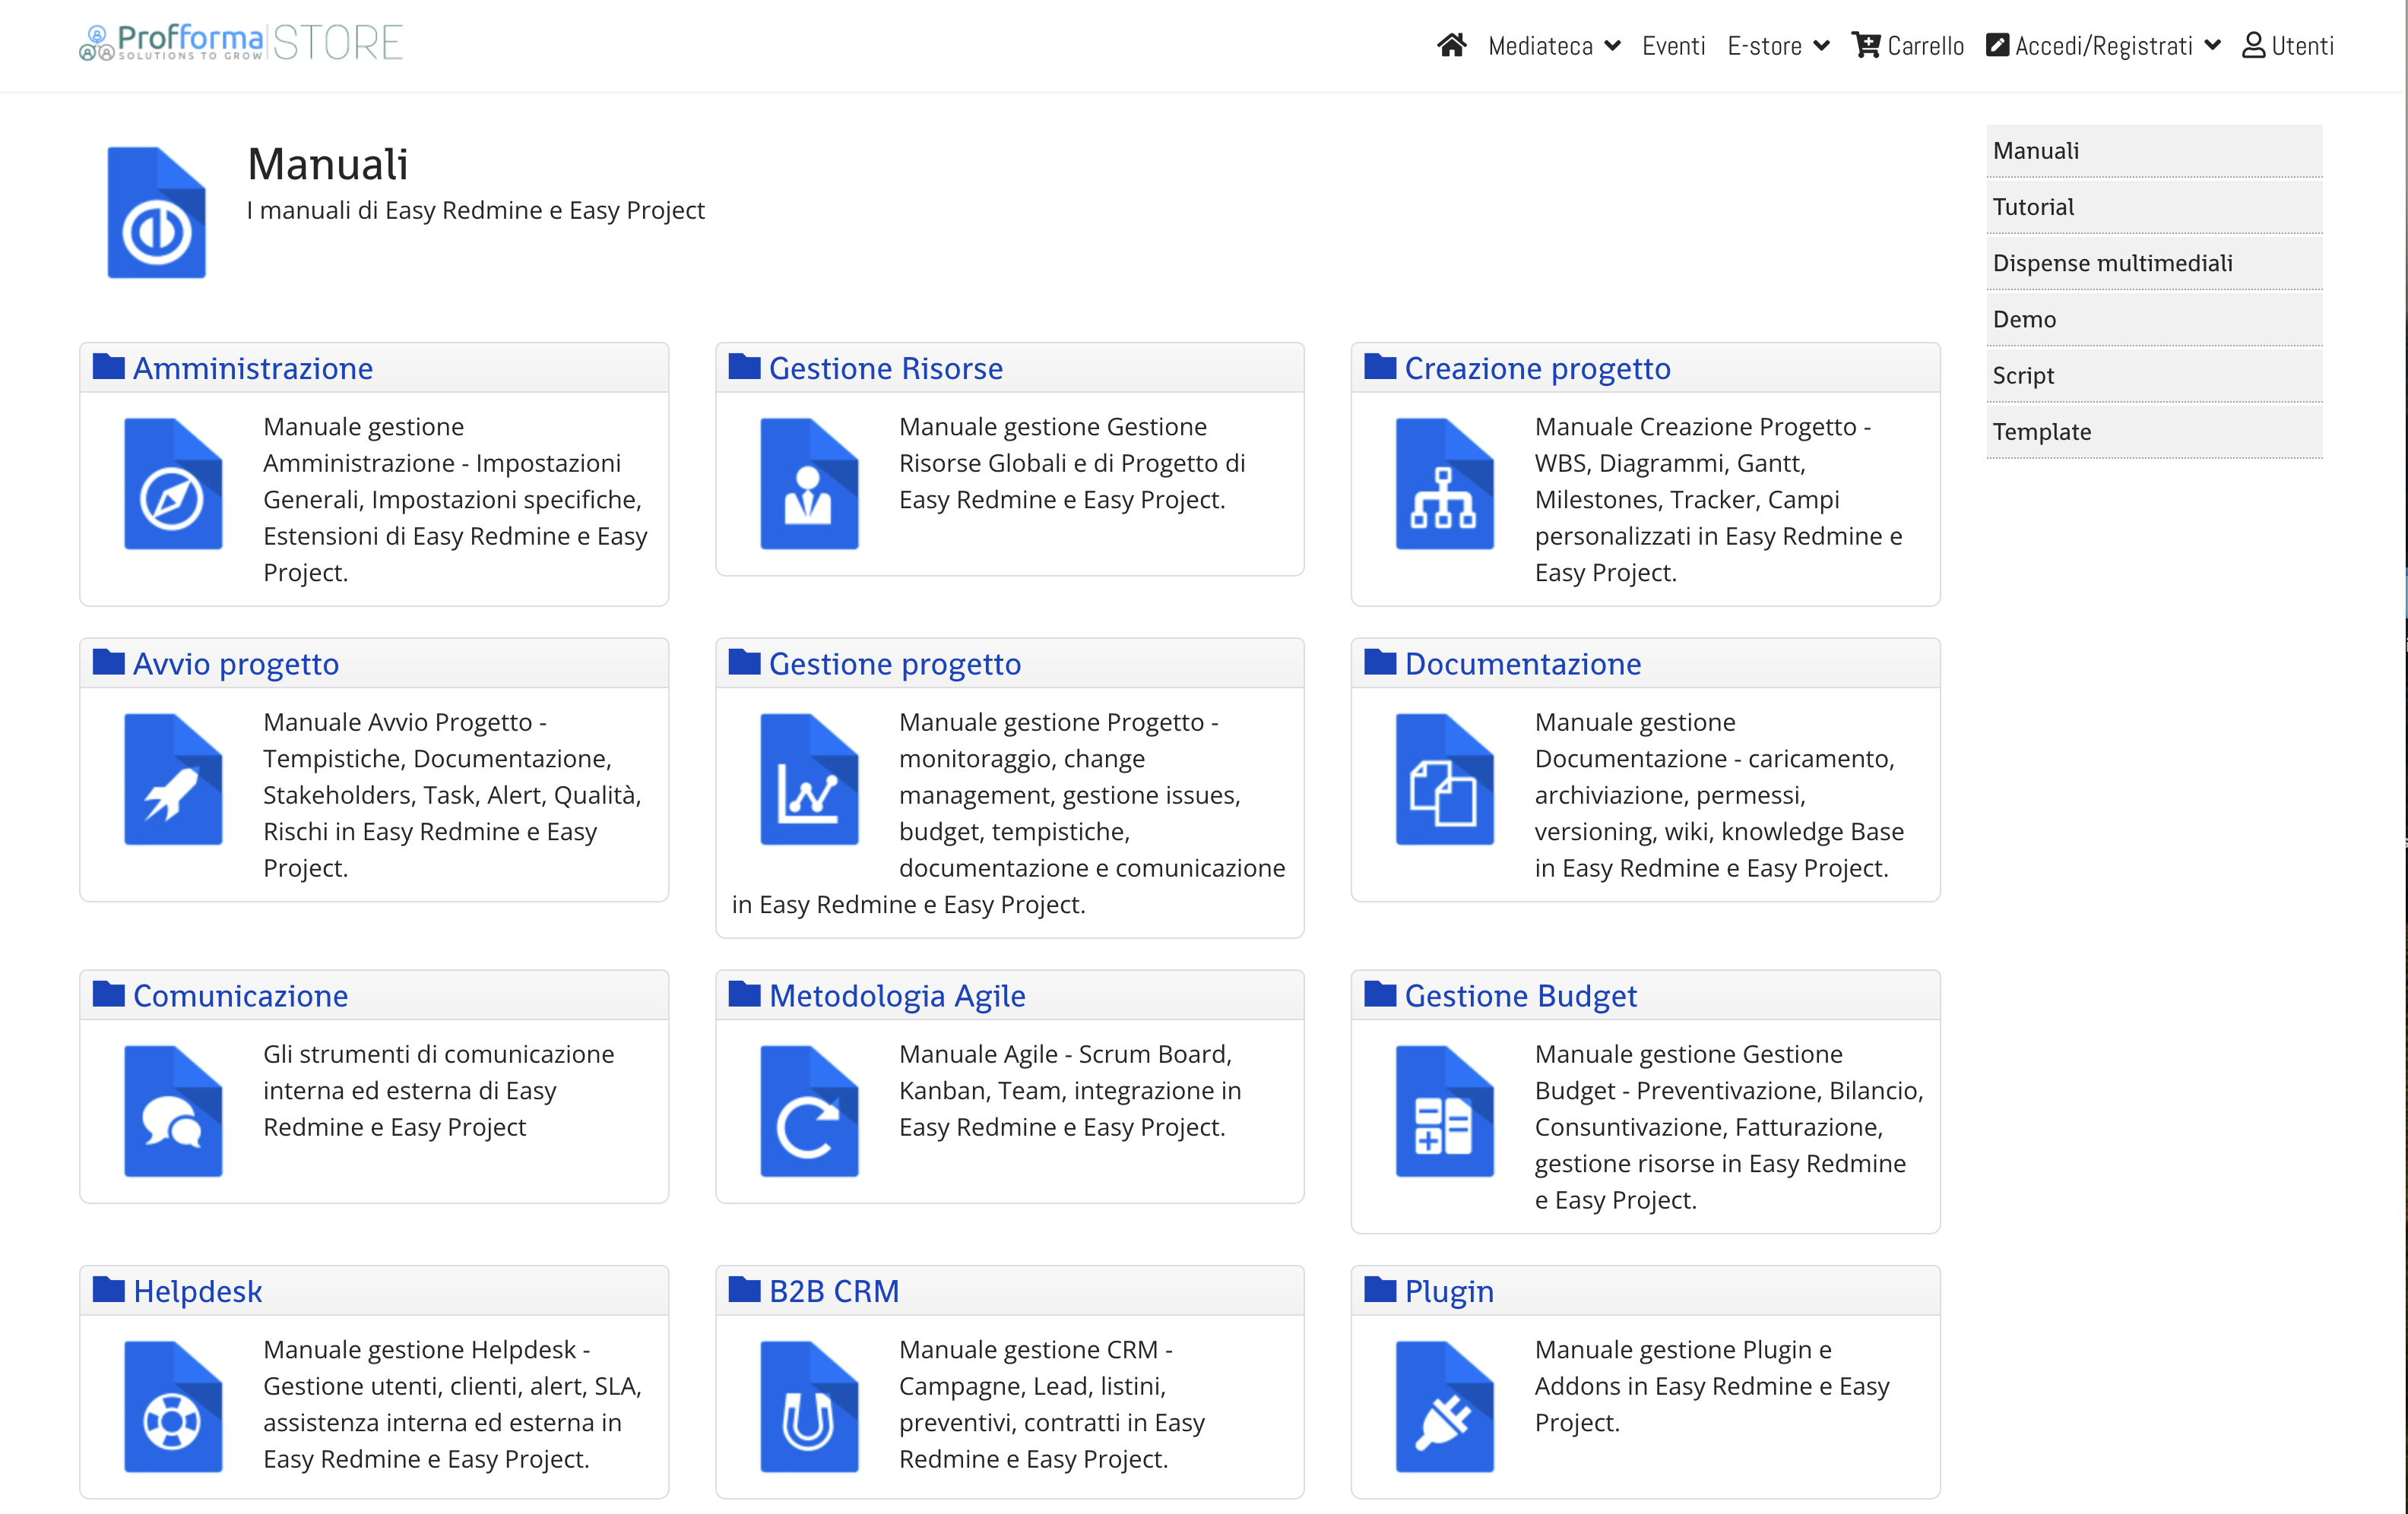Click the folder icon beside Gestione Budget
This screenshot has height=1514, width=2408.
[x=1381, y=994]
